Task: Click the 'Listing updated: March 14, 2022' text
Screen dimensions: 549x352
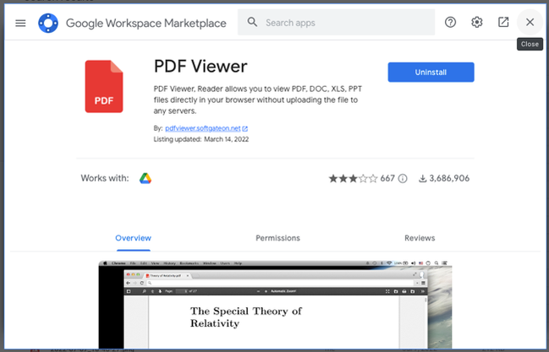Action: (x=201, y=139)
